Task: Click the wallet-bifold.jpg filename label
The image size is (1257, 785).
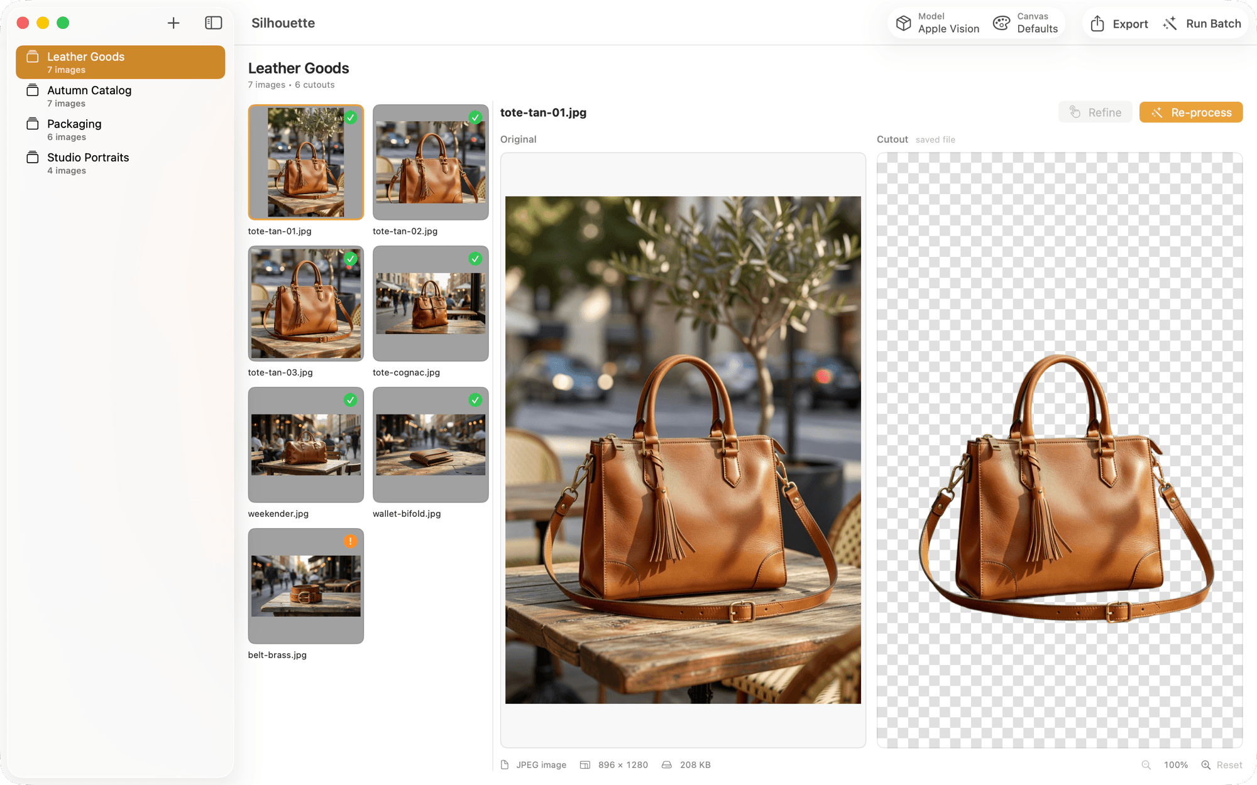Action: (x=407, y=514)
